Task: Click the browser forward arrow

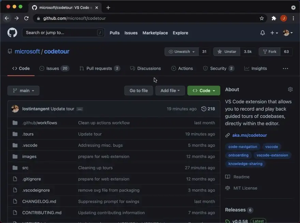Action: tap(17, 18)
